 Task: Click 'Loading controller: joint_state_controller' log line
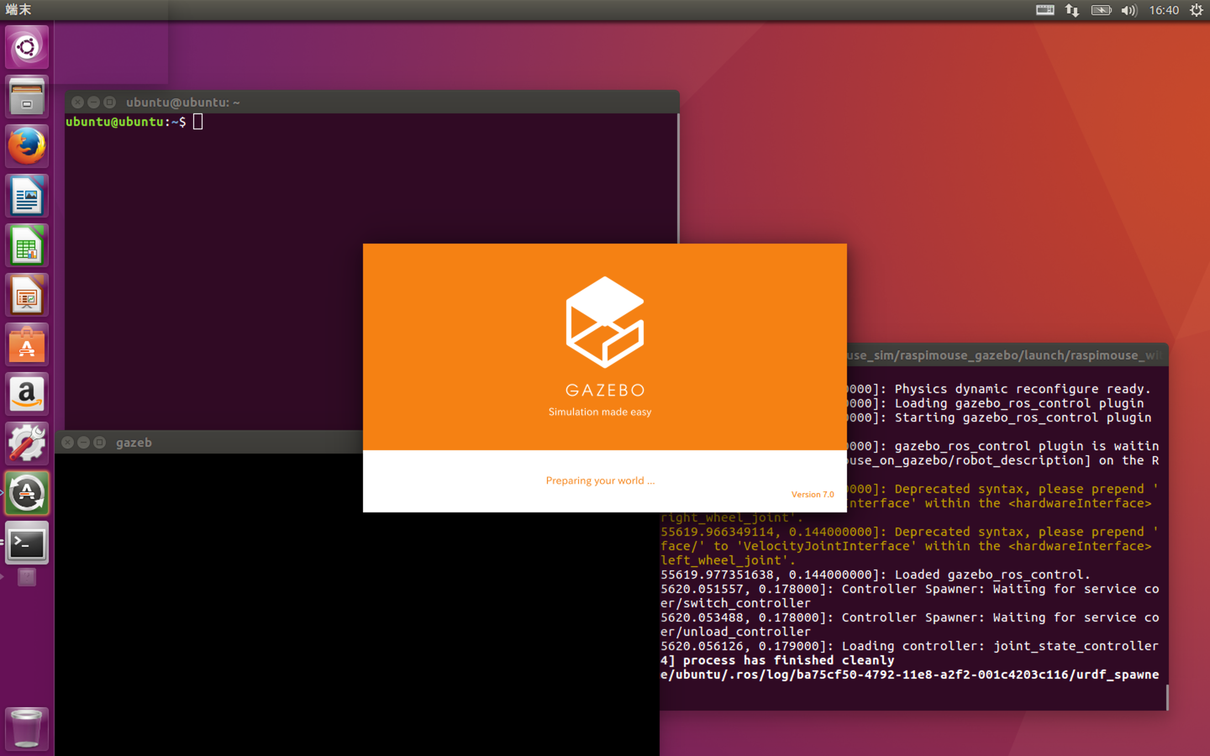point(1000,646)
